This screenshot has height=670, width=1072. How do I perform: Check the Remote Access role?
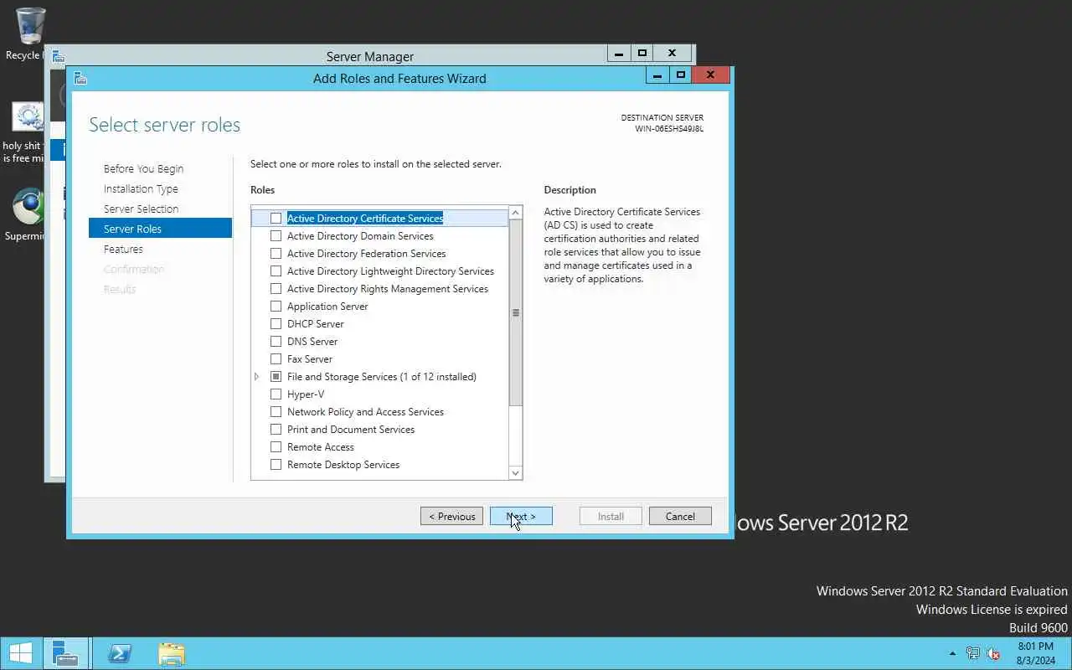tap(276, 446)
